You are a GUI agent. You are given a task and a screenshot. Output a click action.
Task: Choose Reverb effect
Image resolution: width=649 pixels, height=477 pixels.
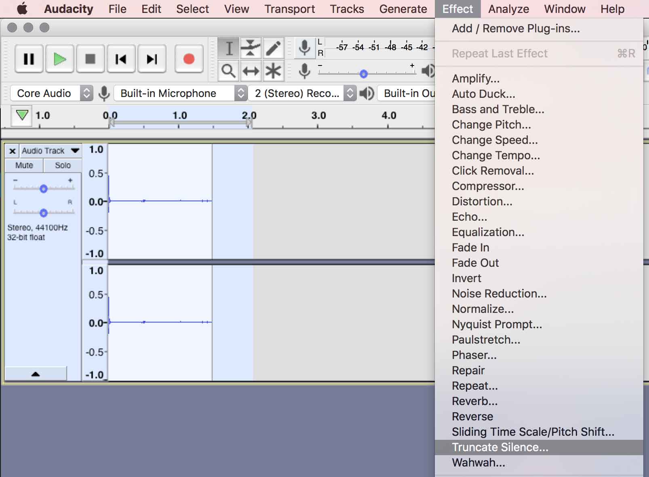539,401
